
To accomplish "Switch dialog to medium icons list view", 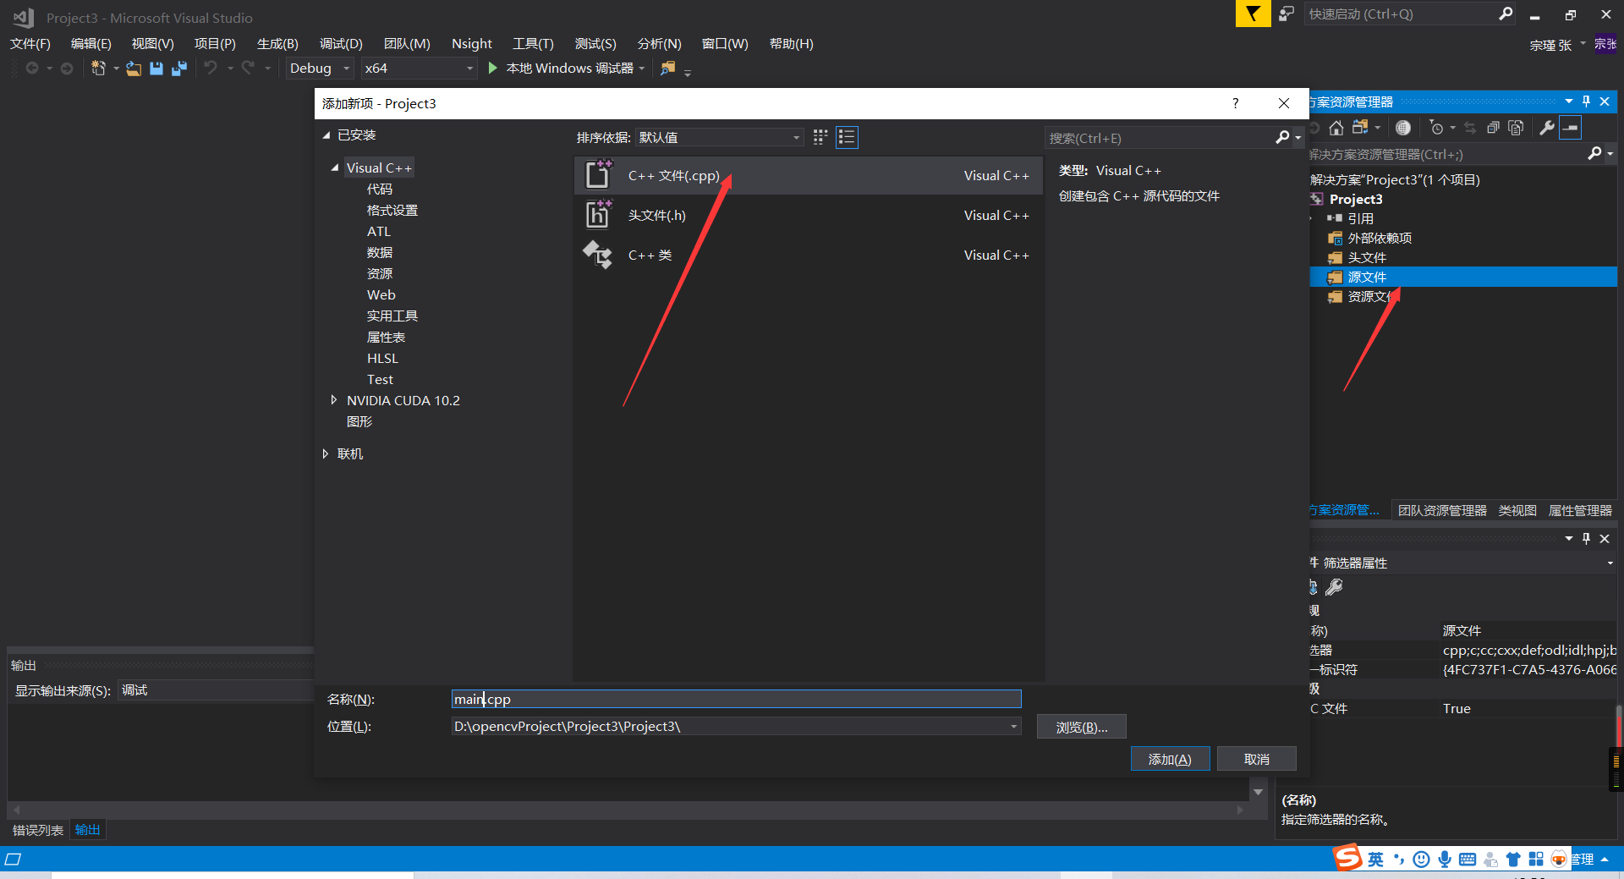I will (x=847, y=137).
